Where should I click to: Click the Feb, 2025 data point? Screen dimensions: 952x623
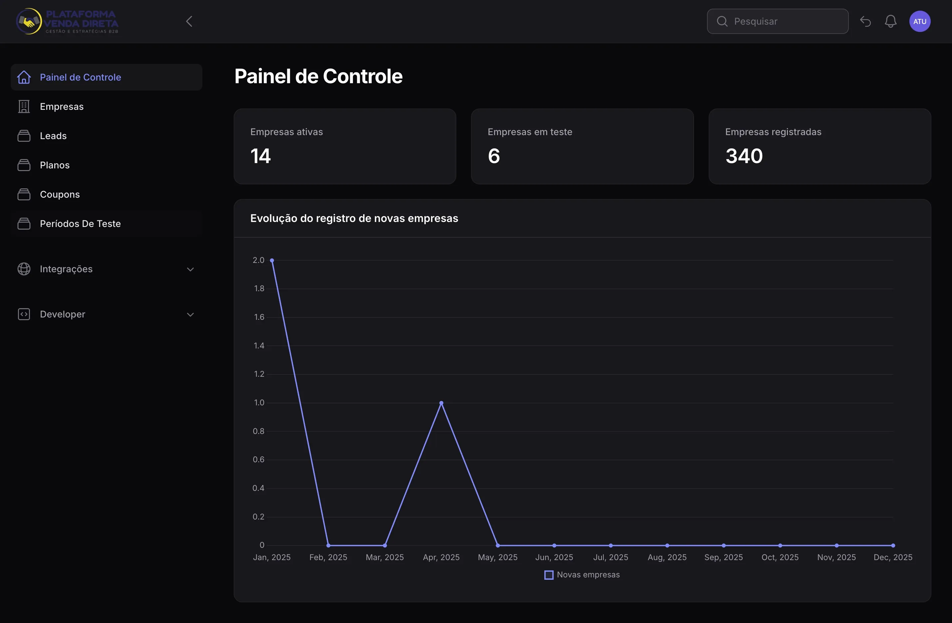point(329,545)
